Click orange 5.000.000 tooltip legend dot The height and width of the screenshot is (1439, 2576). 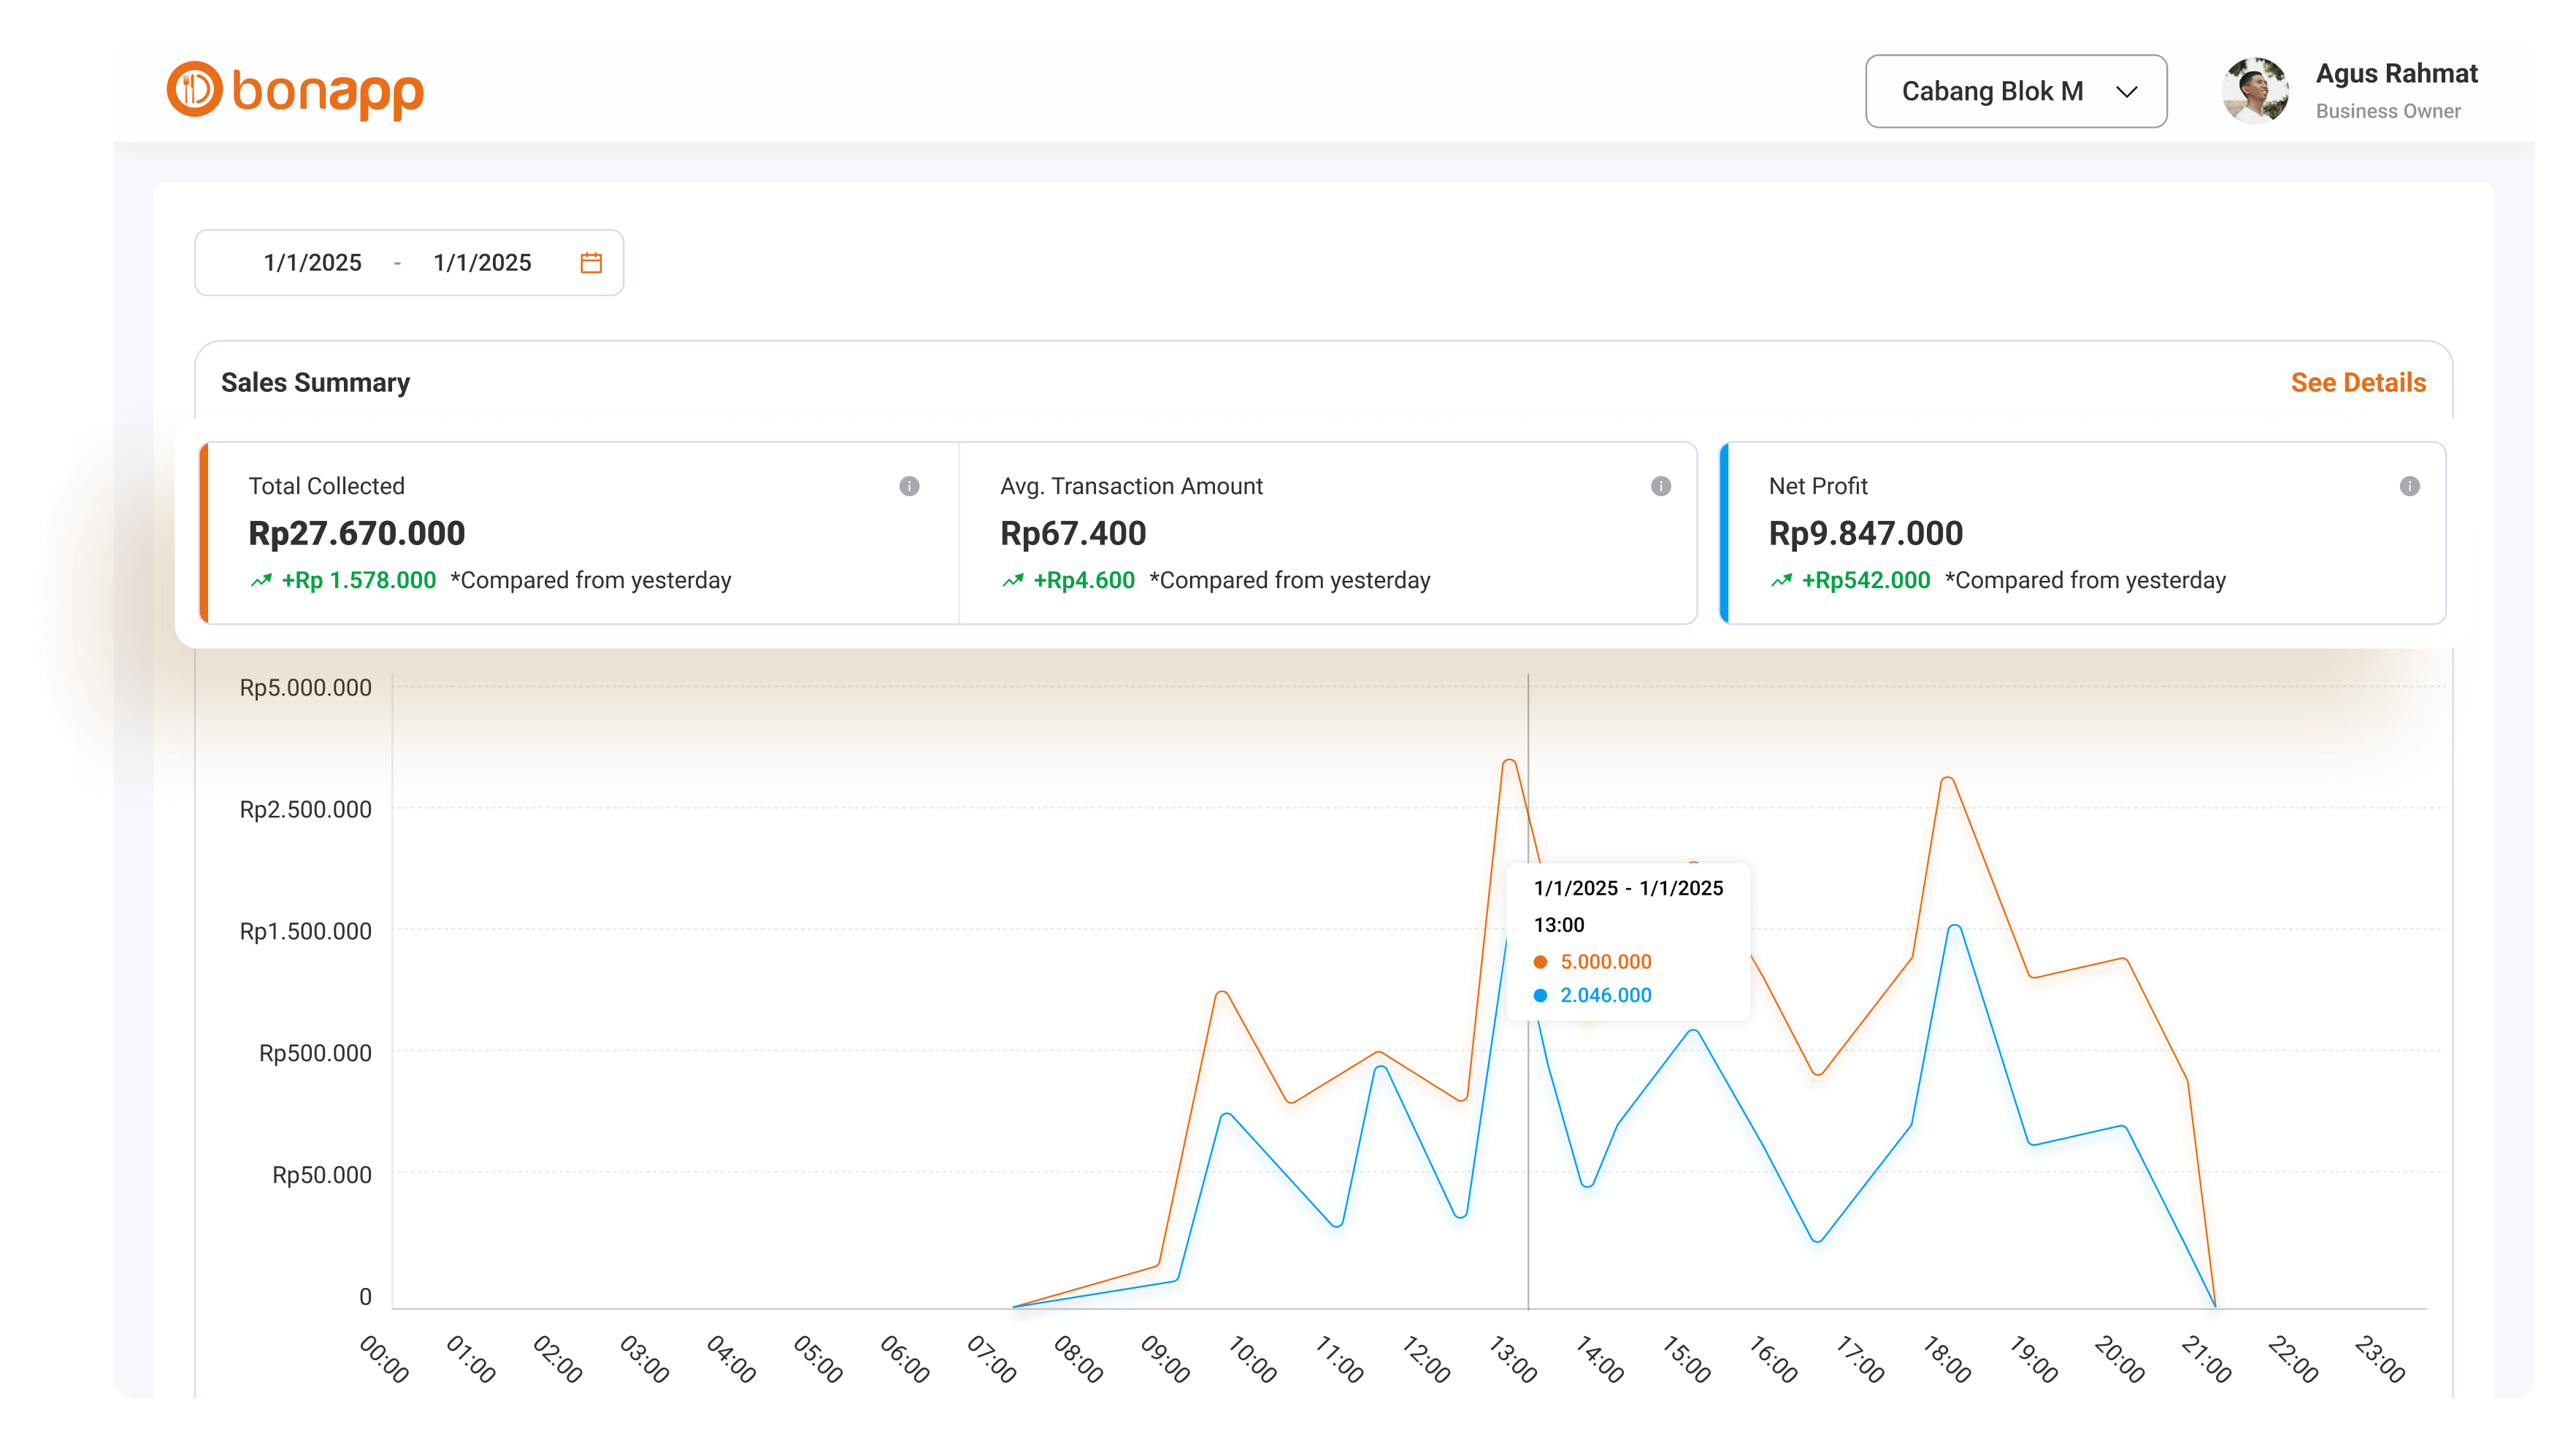[1540, 962]
